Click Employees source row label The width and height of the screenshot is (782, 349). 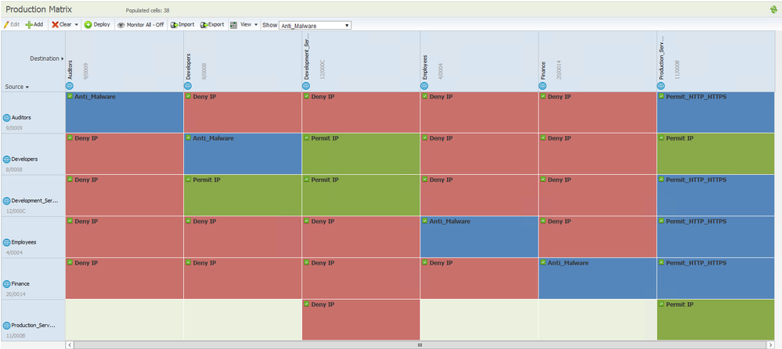click(x=23, y=243)
